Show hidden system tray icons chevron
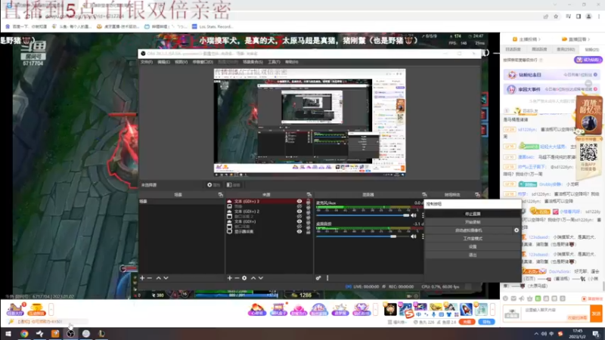The image size is (605, 340). [536, 334]
